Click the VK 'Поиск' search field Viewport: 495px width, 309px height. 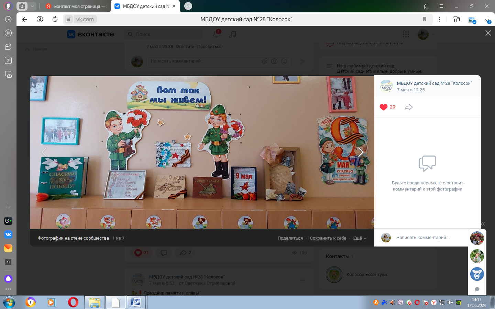click(163, 34)
